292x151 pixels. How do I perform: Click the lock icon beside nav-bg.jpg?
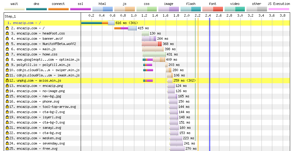(x=7, y=96)
